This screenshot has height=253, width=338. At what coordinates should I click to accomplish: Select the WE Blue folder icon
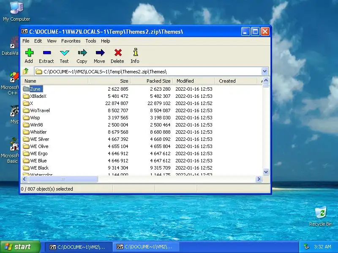[x=26, y=161]
